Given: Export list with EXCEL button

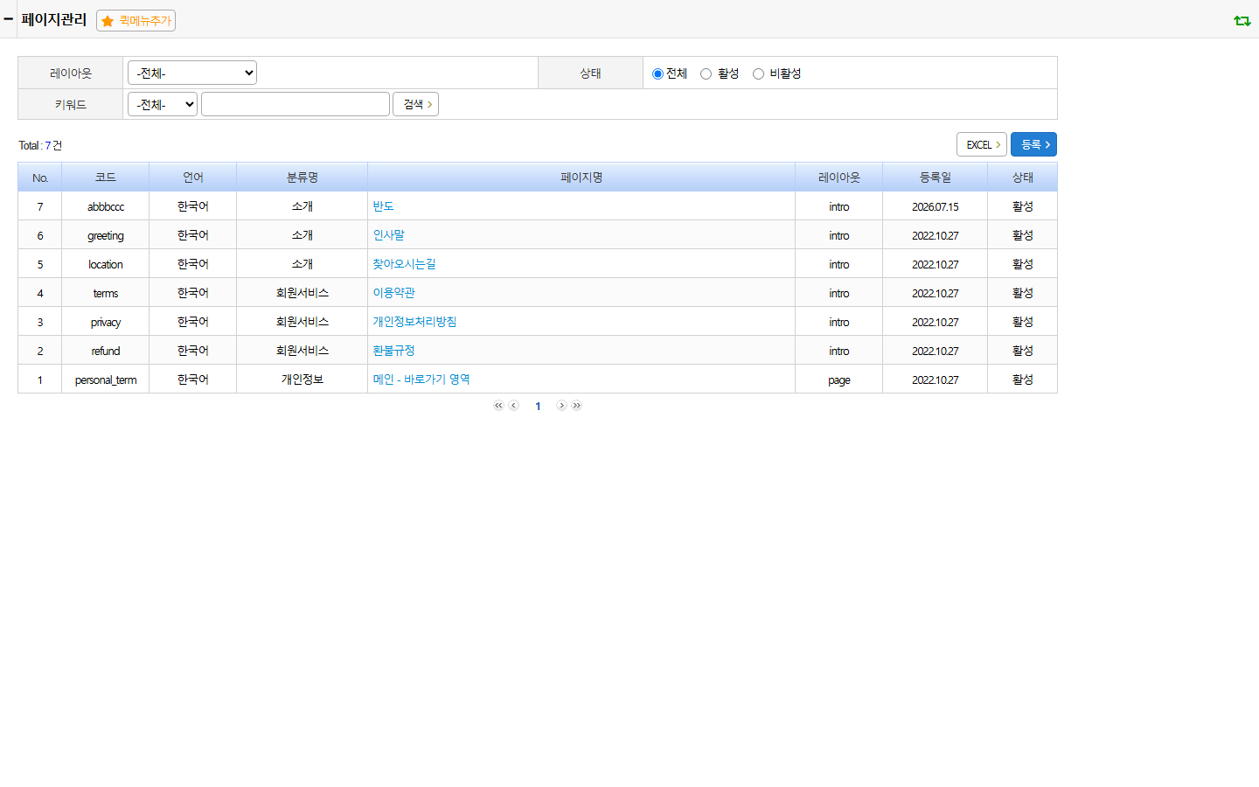Looking at the screenshot, I should tap(982, 144).
